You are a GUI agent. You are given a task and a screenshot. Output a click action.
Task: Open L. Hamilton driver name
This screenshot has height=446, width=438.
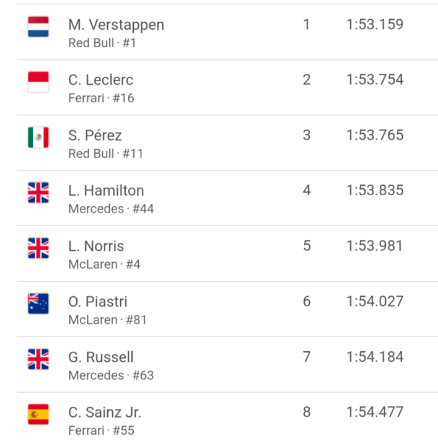[x=106, y=191]
